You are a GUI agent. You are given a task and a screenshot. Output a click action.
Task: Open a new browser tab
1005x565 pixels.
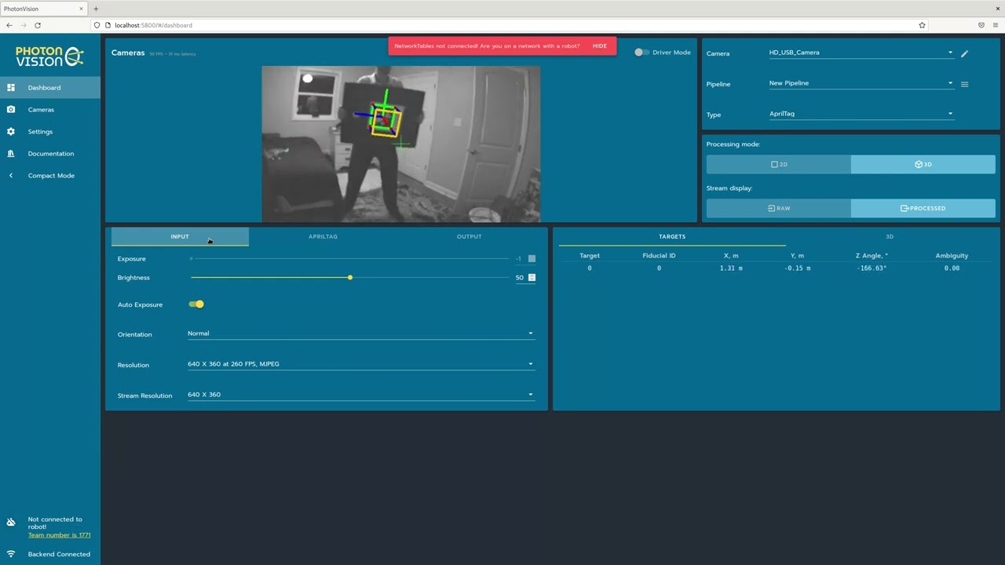(96, 9)
